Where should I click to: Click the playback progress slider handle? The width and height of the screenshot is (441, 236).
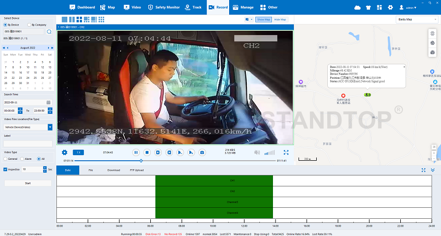pos(141,161)
